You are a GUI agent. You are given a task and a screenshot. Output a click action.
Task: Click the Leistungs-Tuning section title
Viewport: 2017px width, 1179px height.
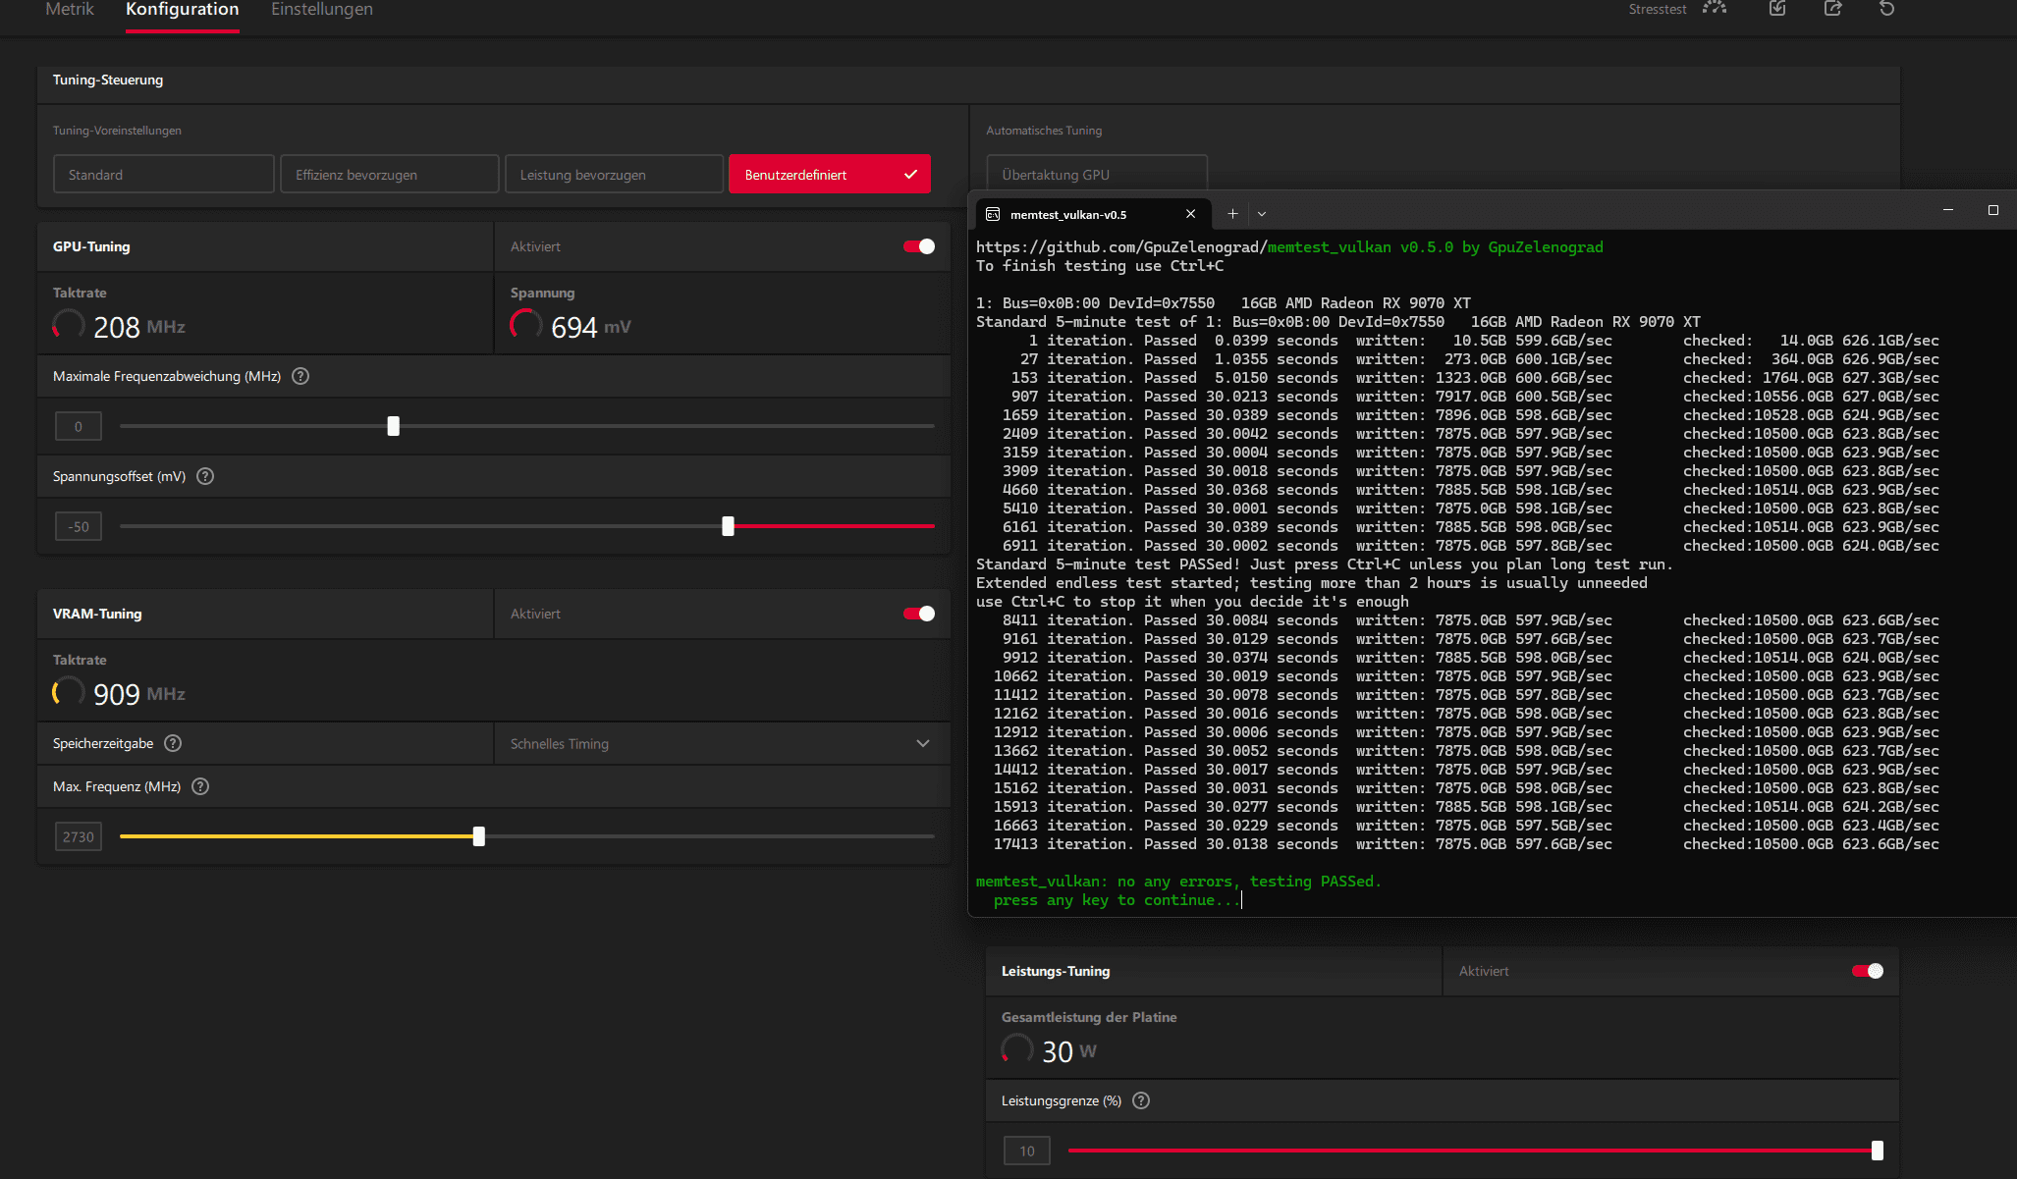tap(1056, 971)
